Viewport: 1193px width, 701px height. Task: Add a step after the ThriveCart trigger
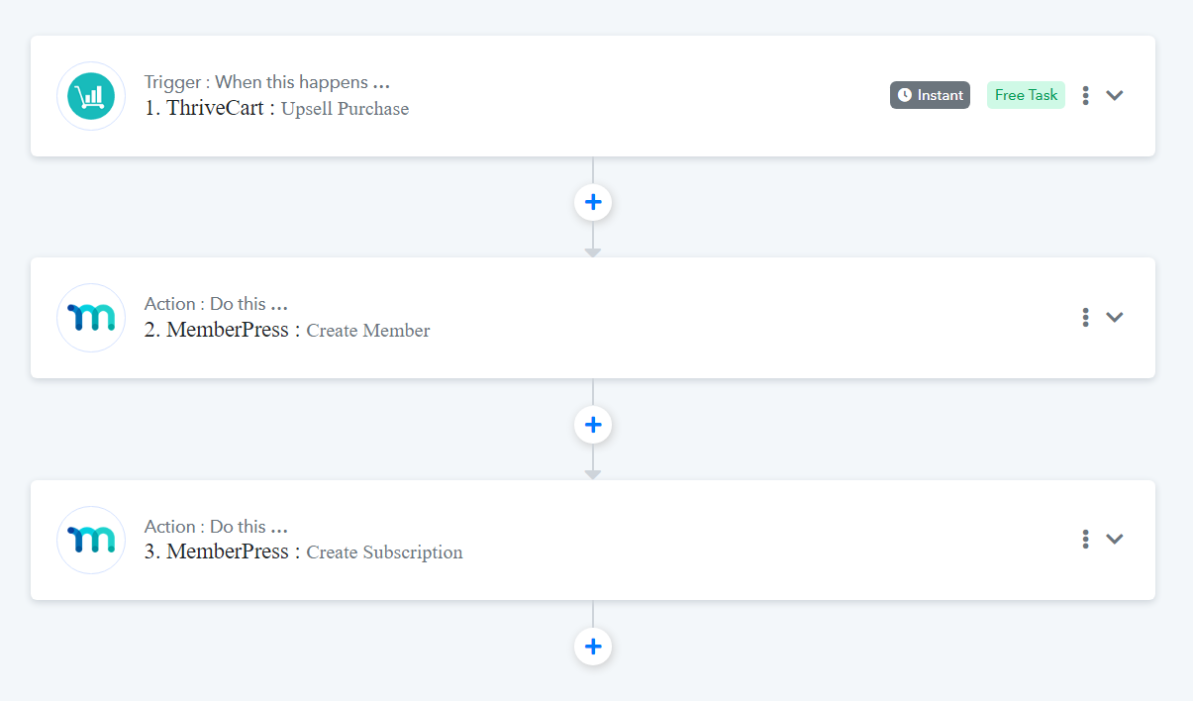593,202
